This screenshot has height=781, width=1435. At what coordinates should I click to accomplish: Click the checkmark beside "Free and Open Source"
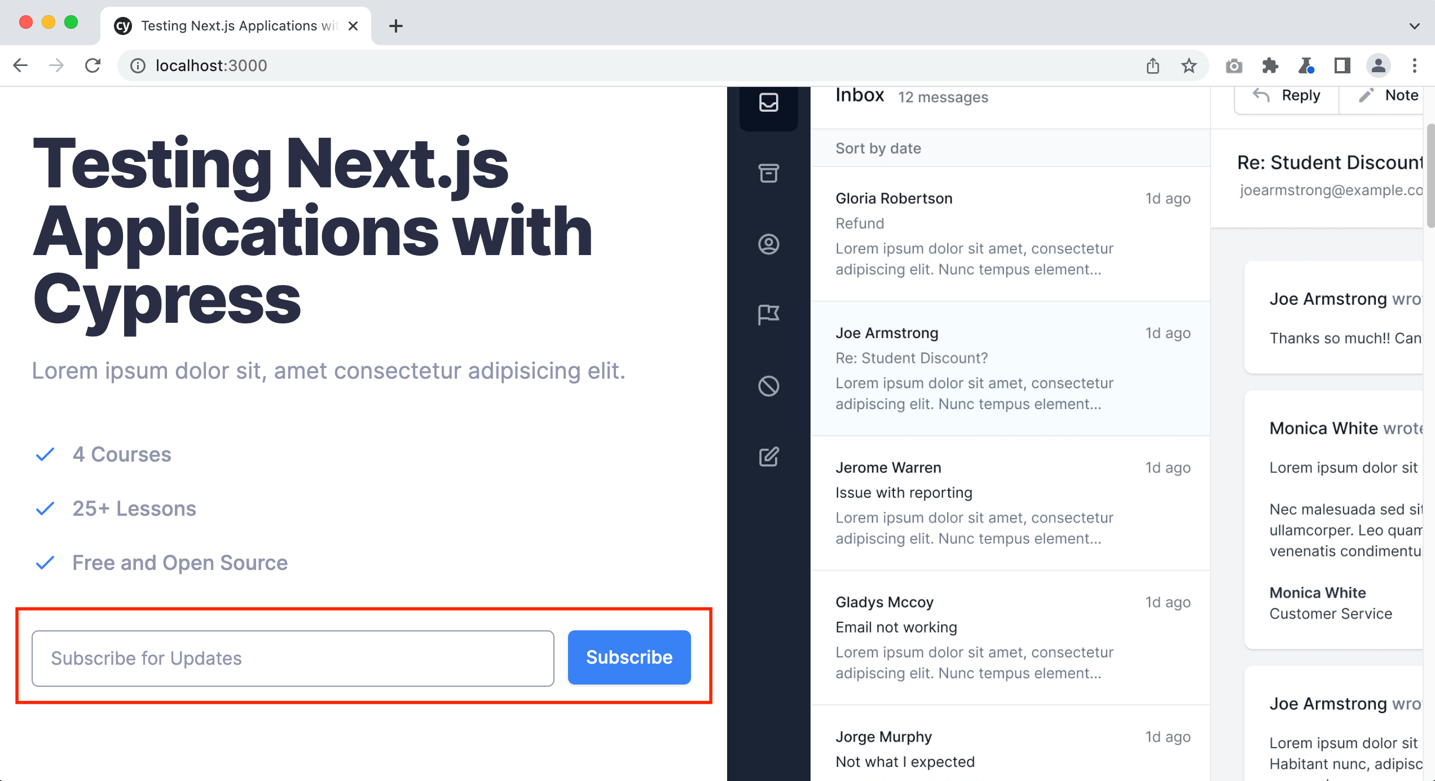click(45, 562)
